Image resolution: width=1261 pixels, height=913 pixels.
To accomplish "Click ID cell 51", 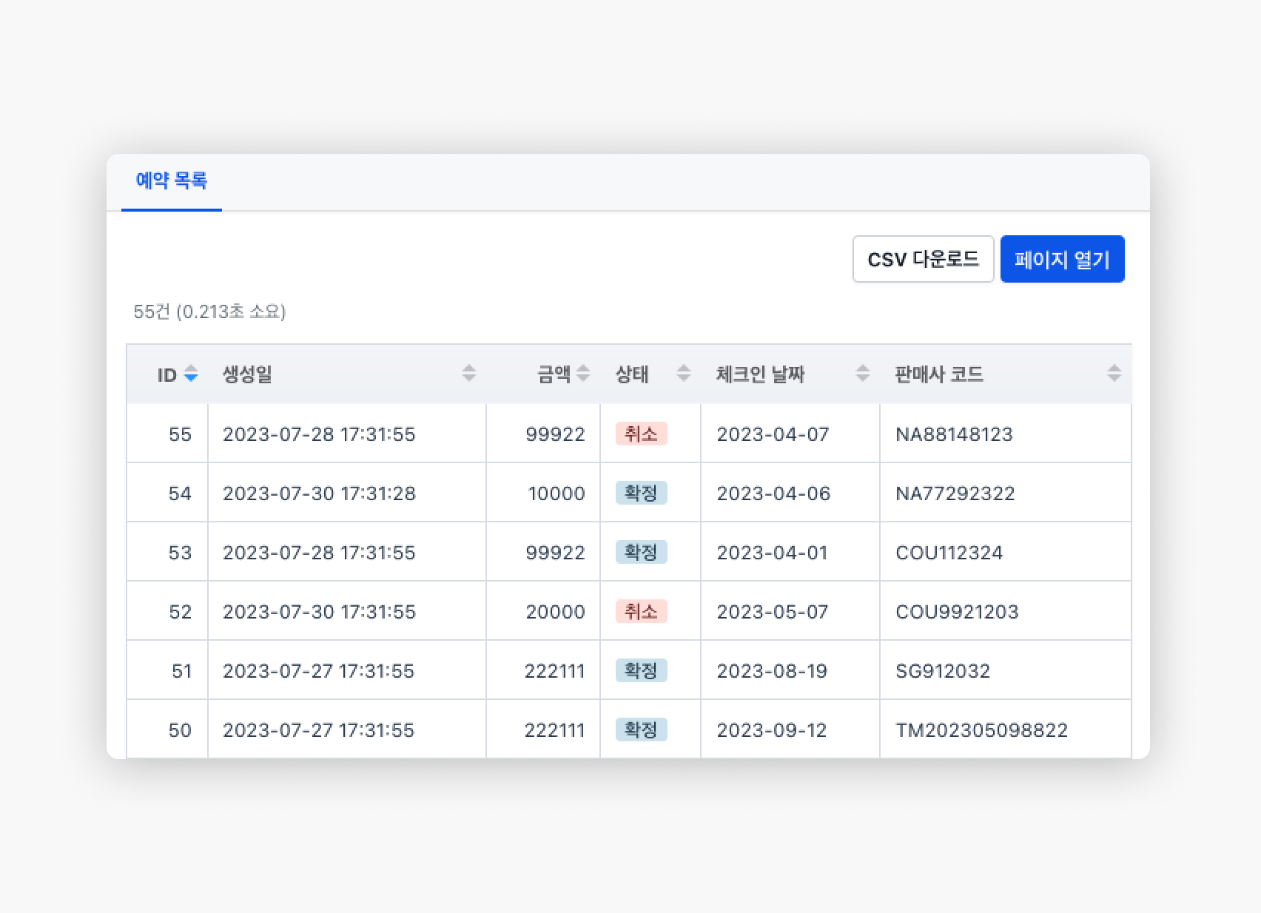I will [181, 671].
